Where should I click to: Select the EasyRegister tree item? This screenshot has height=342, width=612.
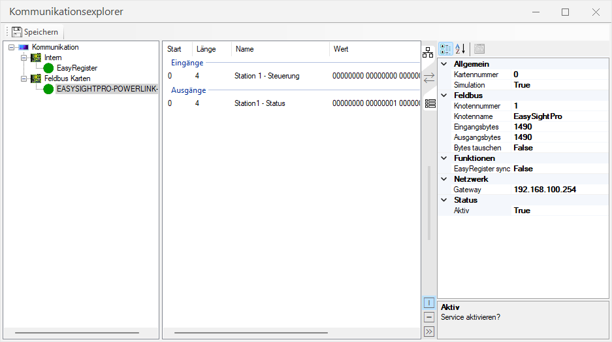77,68
